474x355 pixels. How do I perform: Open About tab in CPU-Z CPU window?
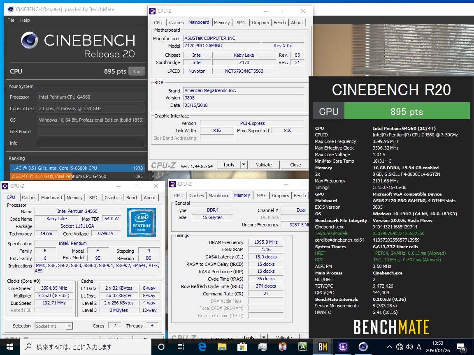(150, 198)
